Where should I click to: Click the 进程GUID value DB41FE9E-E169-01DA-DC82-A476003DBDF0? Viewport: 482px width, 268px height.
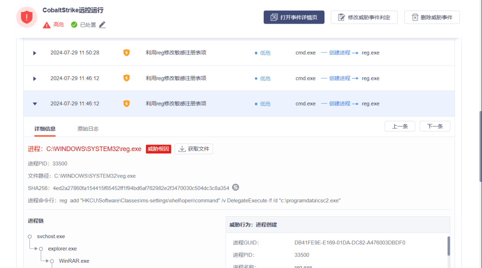pos(350,243)
